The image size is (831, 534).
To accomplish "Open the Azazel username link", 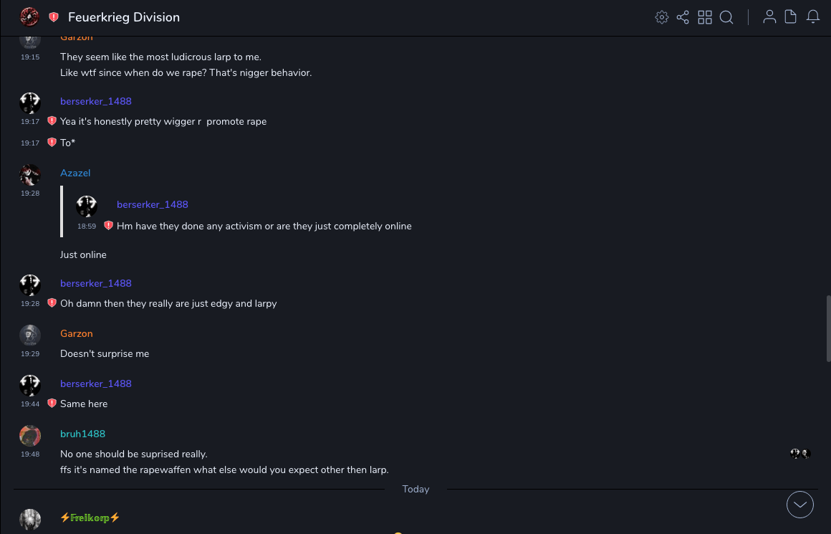I will (75, 173).
